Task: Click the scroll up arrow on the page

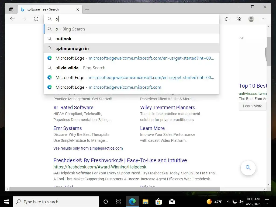Action: 269,27
